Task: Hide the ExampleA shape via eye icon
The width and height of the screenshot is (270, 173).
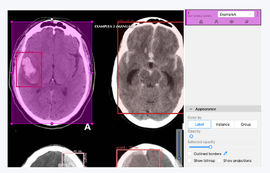Action: click(x=231, y=22)
